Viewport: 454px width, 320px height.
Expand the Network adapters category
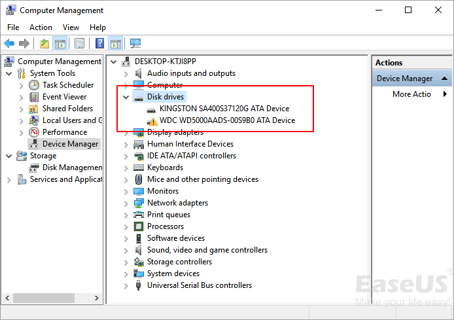click(x=126, y=203)
